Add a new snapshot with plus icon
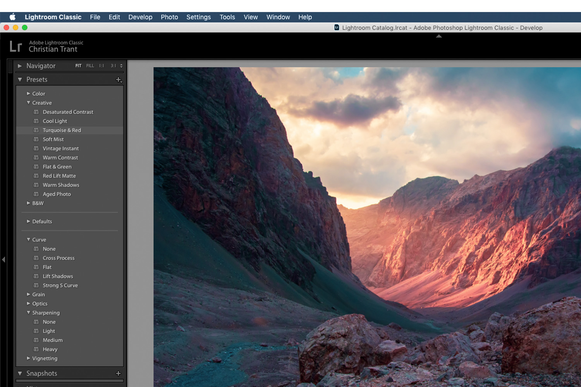Viewport: 581px width, 387px height. (119, 373)
